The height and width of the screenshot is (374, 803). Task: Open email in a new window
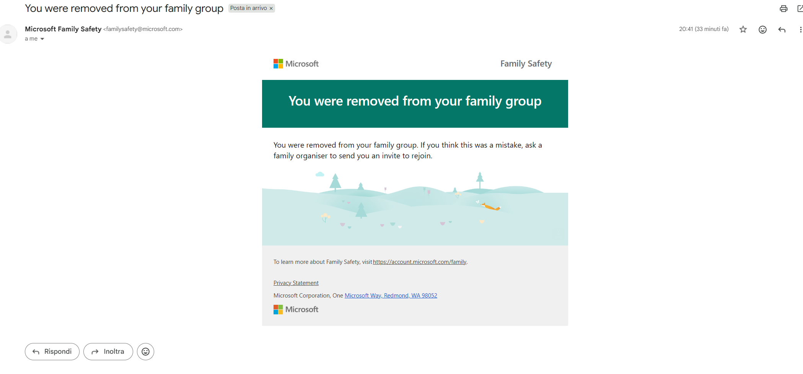[x=800, y=8]
